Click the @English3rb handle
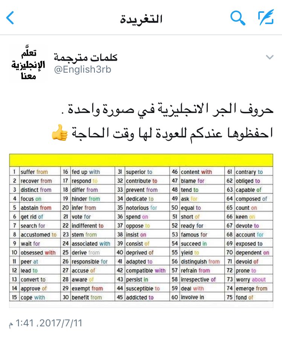 pos(83,70)
